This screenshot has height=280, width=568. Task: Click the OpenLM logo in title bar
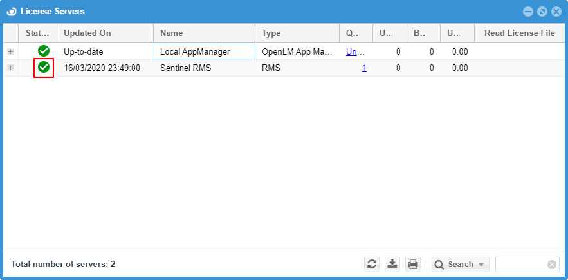tap(11, 12)
